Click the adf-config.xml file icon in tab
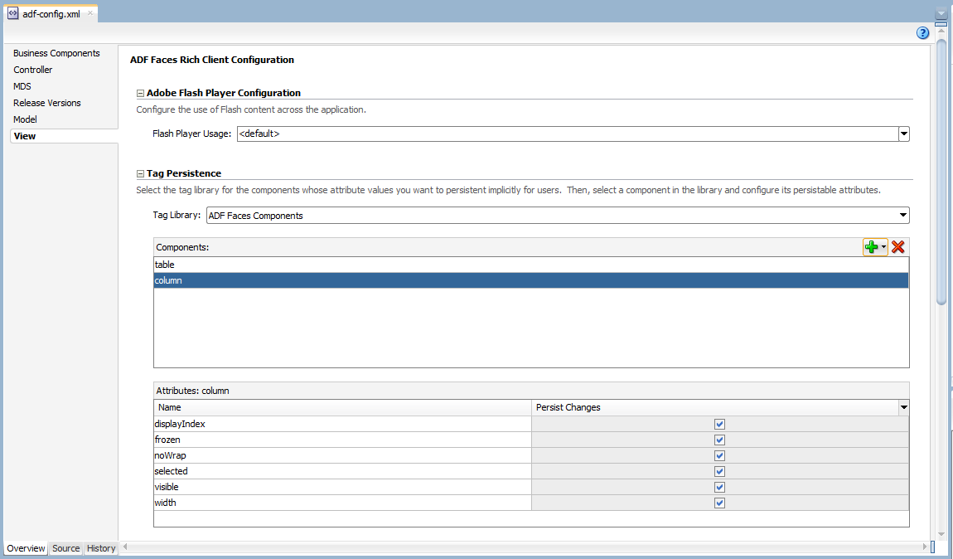 12,13
